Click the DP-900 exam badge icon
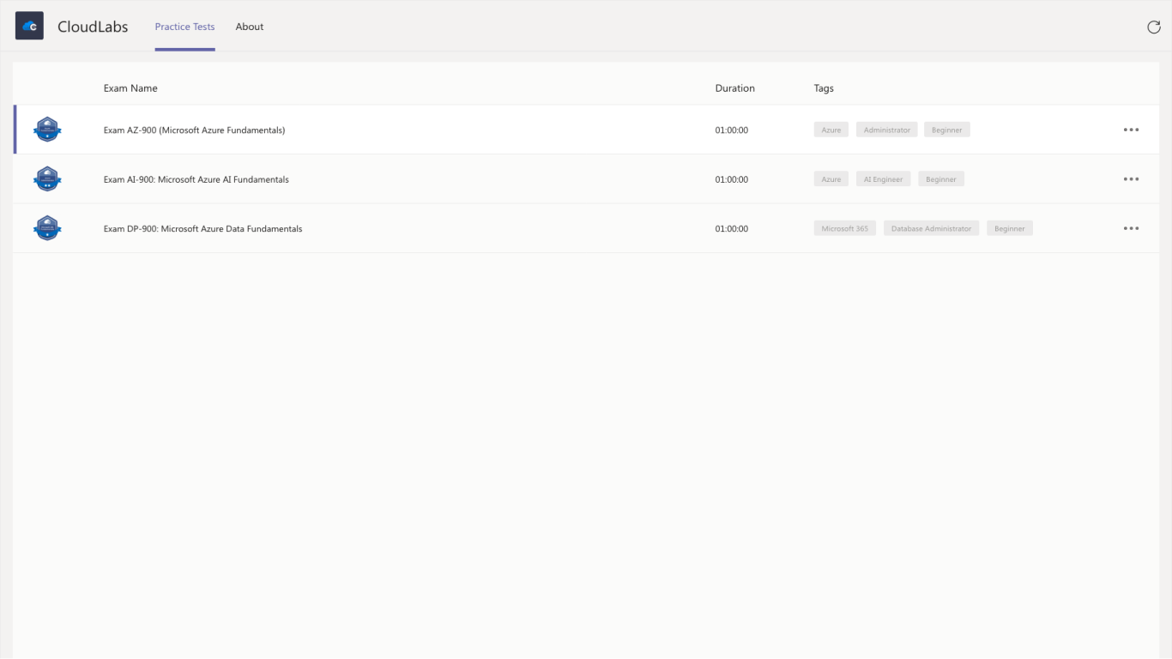 coord(47,228)
